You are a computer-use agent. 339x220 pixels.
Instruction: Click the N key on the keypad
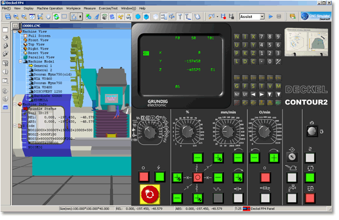coord(237,37)
